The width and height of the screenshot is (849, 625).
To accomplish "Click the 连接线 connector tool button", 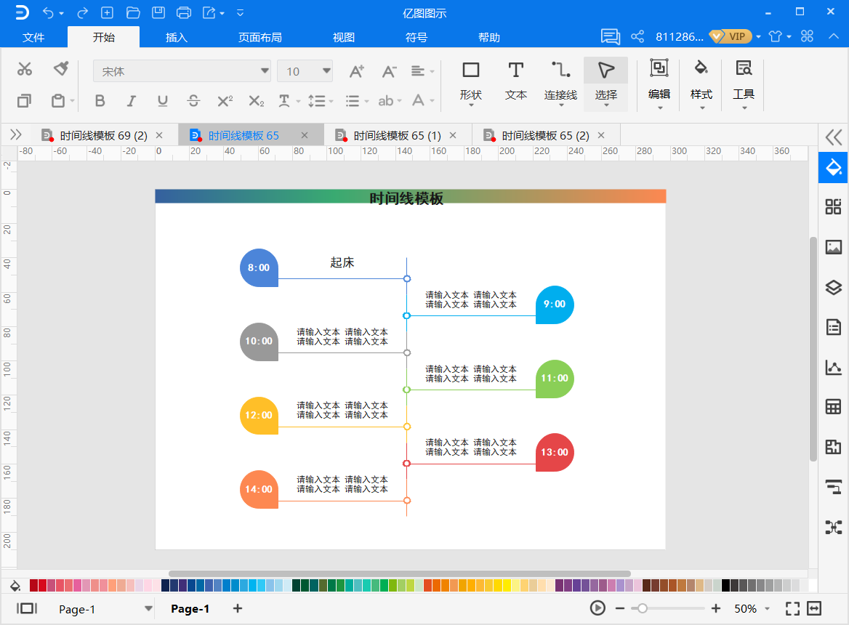I will point(560,83).
